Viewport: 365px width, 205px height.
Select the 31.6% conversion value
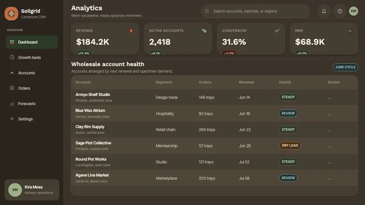pyautogui.click(x=234, y=42)
